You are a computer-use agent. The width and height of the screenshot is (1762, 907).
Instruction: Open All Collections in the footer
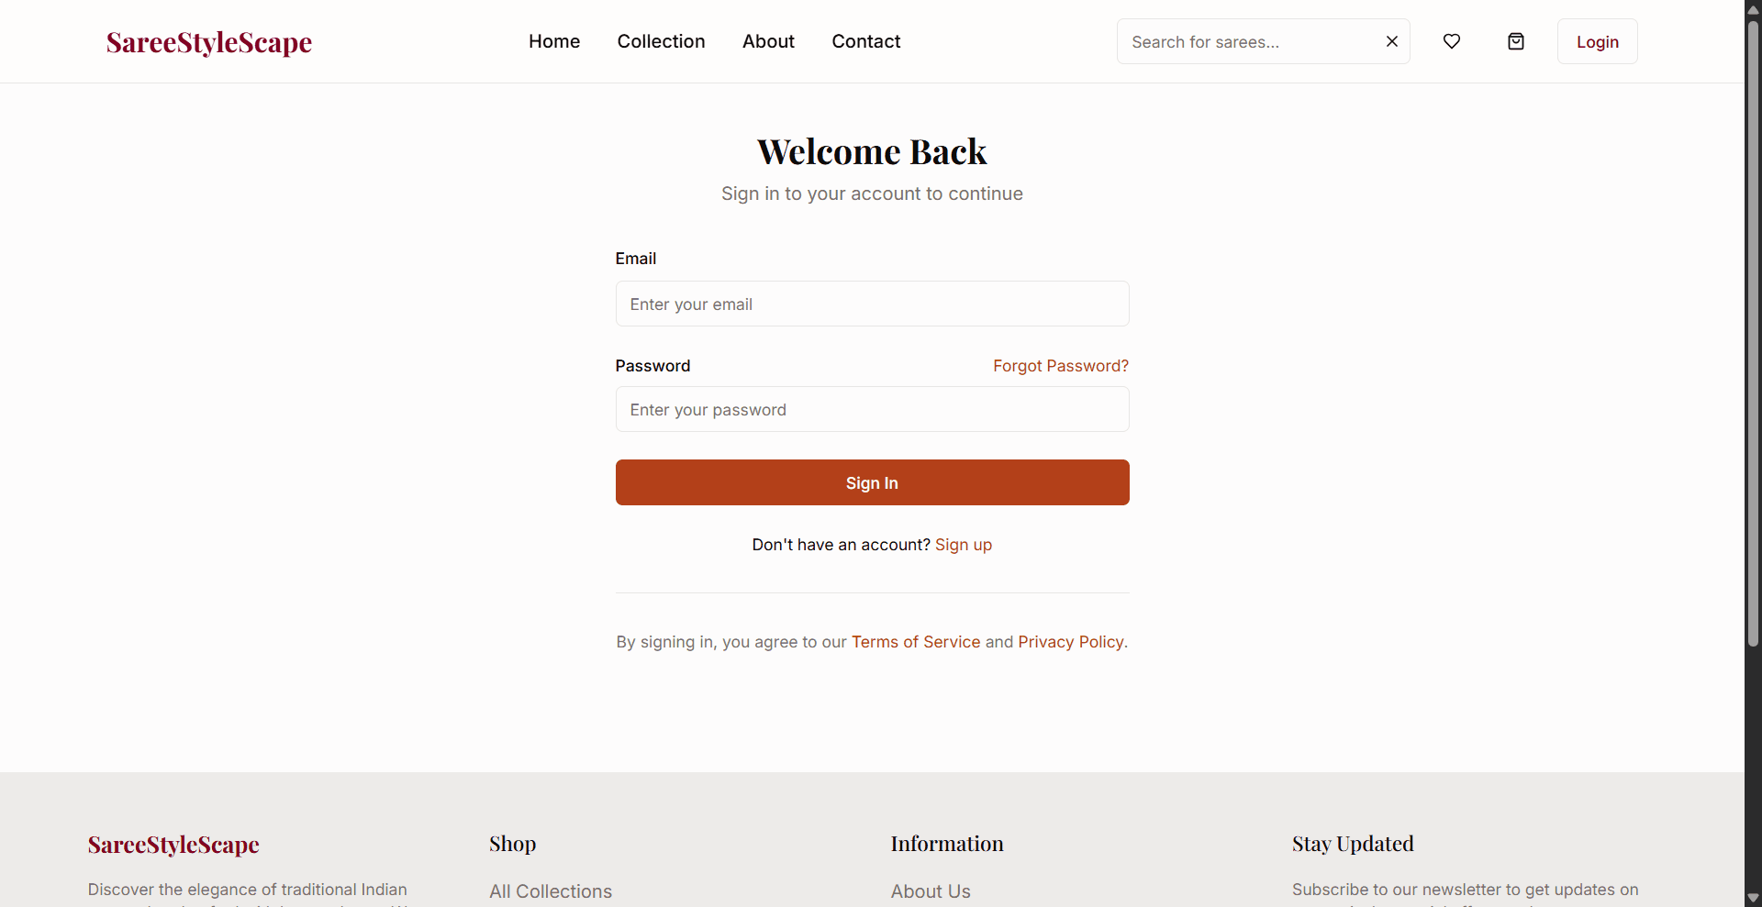[550, 890]
